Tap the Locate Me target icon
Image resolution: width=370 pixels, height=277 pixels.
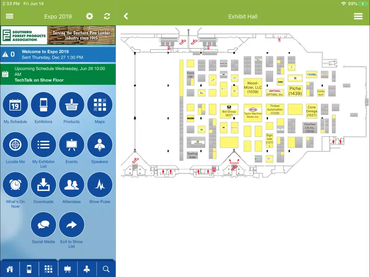click(x=15, y=145)
